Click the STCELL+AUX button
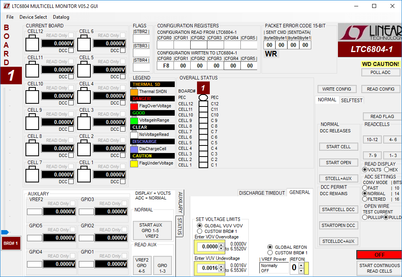 (338, 178)
